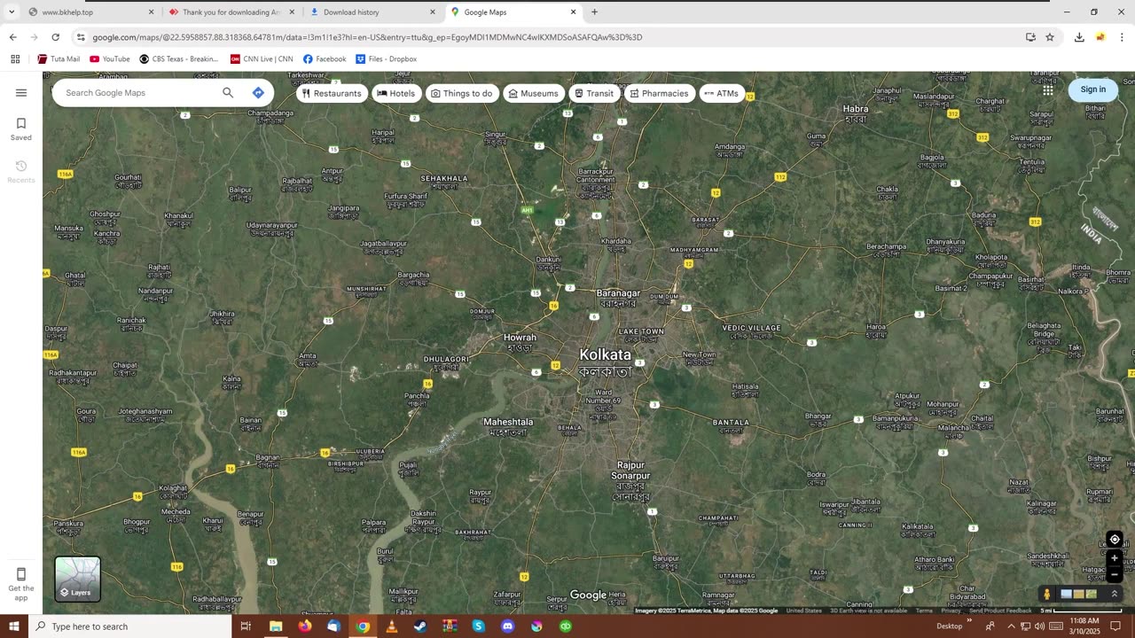This screenshot has width=1135, height=638.
Task: Open the CNN Live bookmark
Action: (262, 59)
